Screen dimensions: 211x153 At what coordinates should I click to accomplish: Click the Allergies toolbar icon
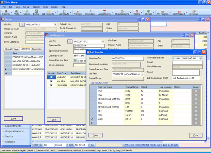click(148, 13)
